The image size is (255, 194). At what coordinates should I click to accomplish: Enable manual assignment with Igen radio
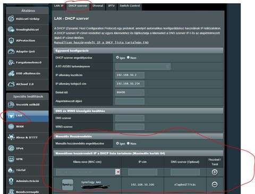[117, 144]
